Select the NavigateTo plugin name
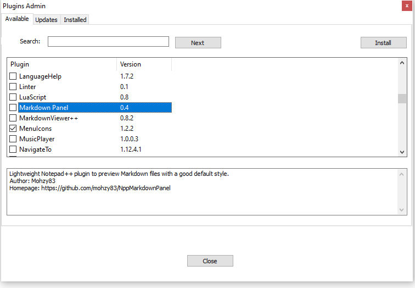 pos(35,149)
